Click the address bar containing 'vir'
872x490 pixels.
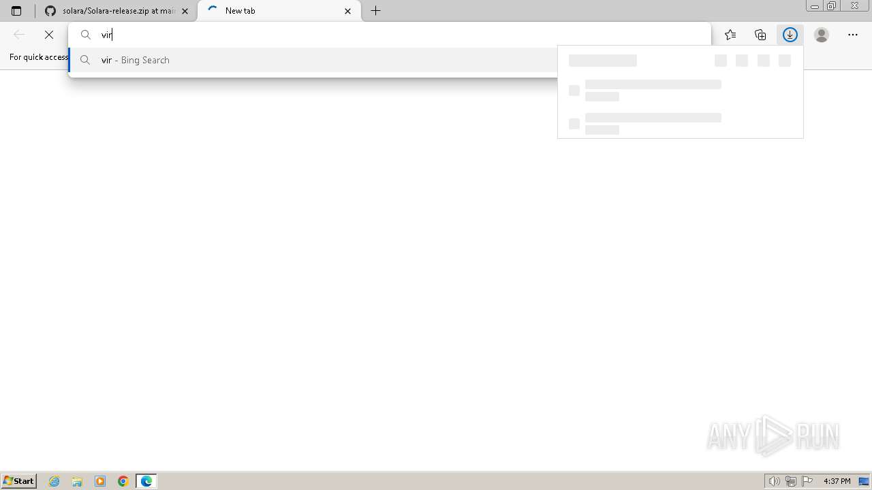pos(390,35)
